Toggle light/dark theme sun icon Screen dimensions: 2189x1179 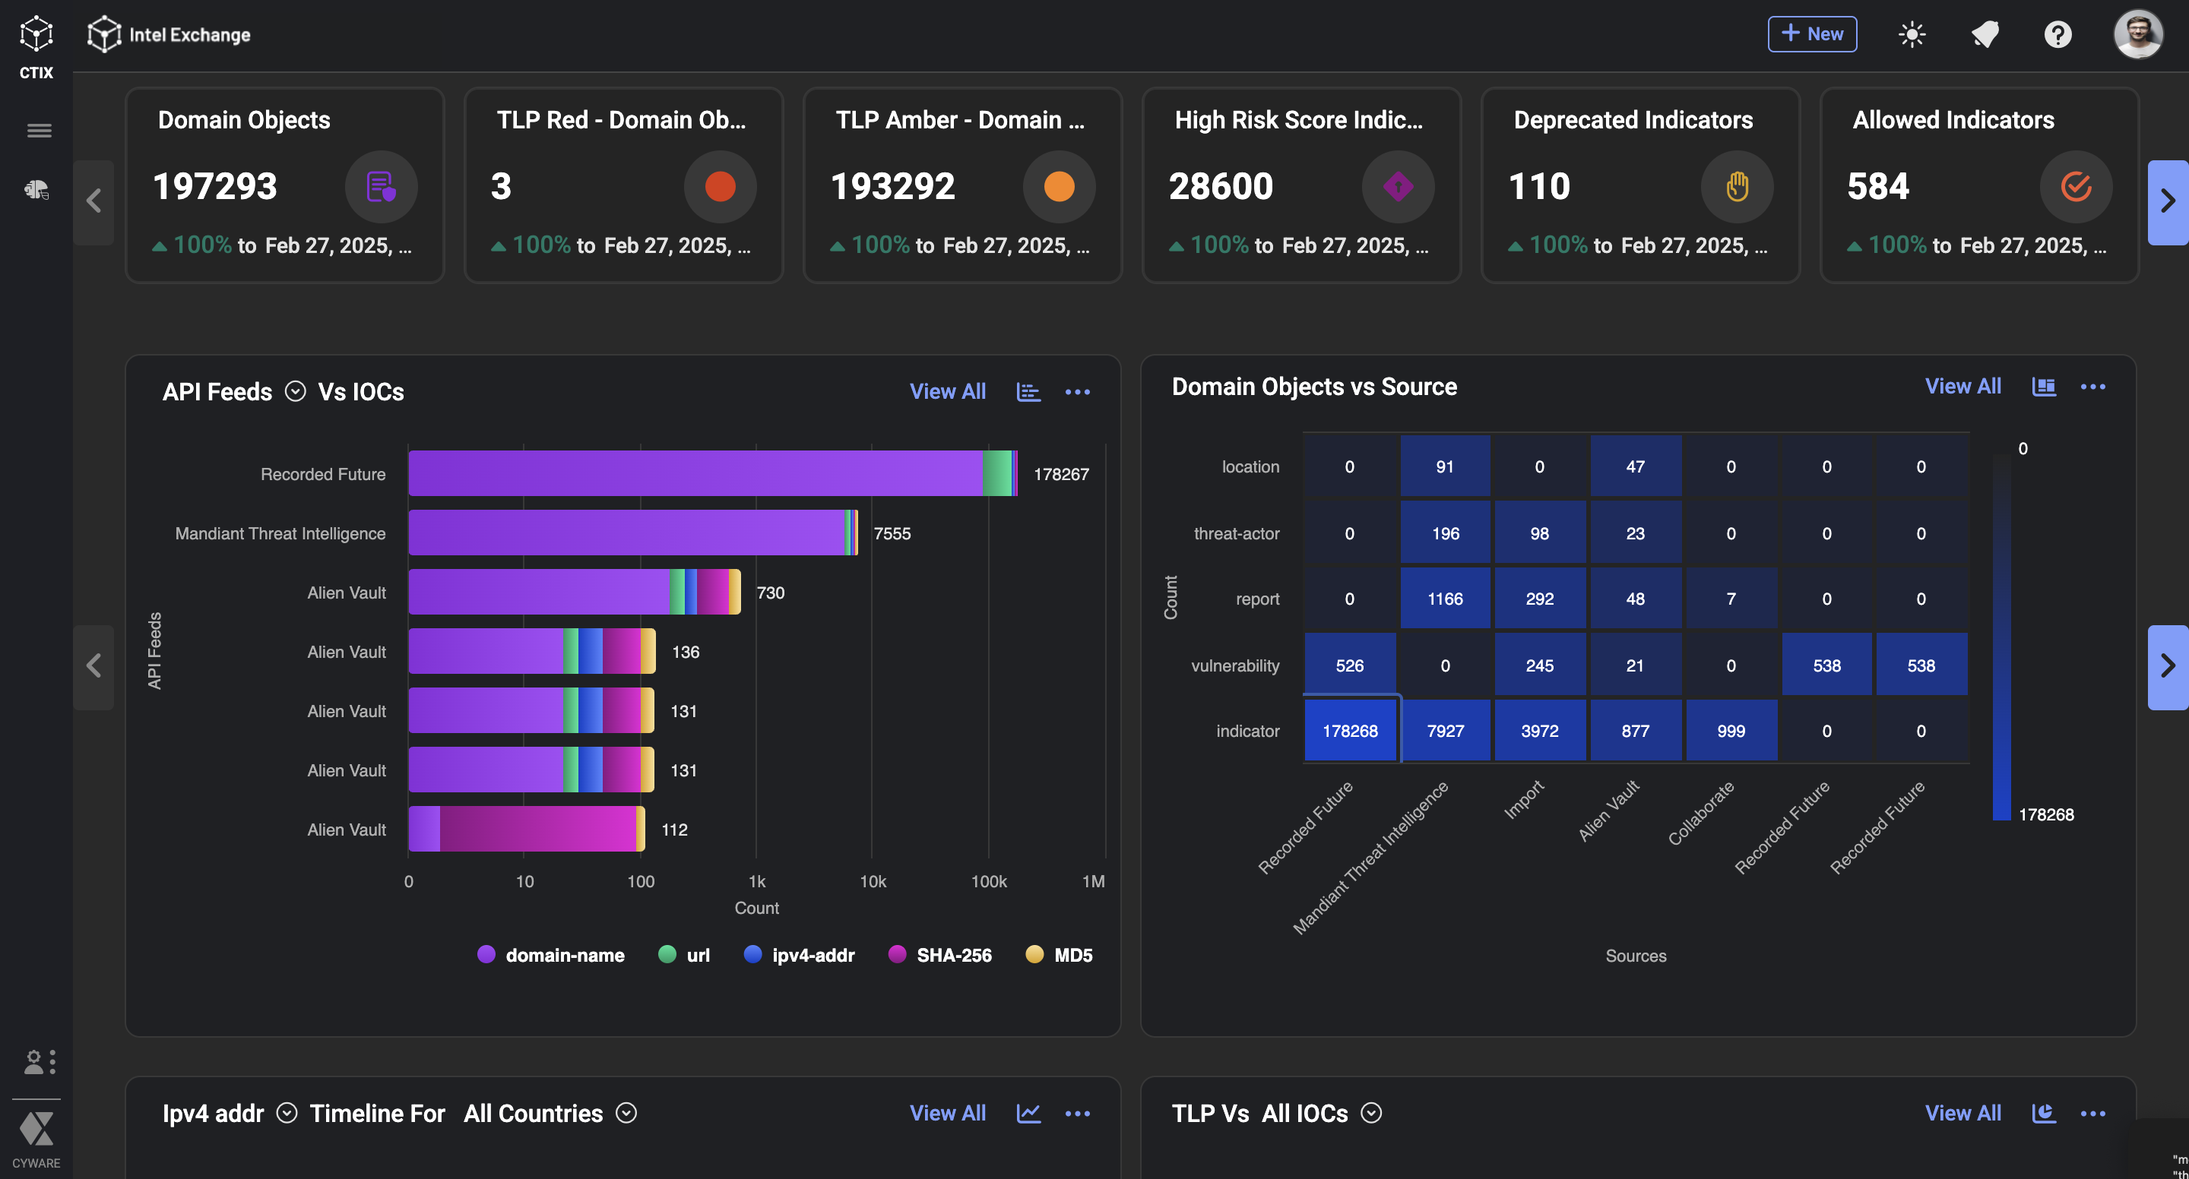click(x=1912, y=35)
